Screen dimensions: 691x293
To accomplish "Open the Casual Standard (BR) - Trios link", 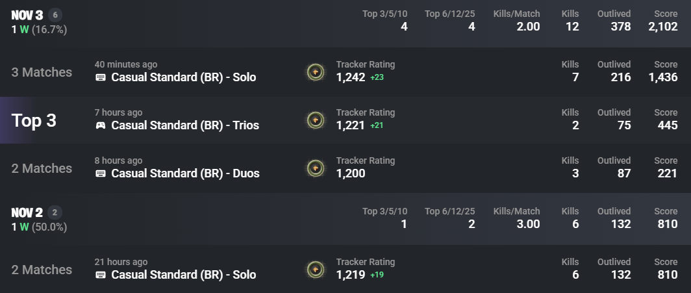I will coord(185,125).
